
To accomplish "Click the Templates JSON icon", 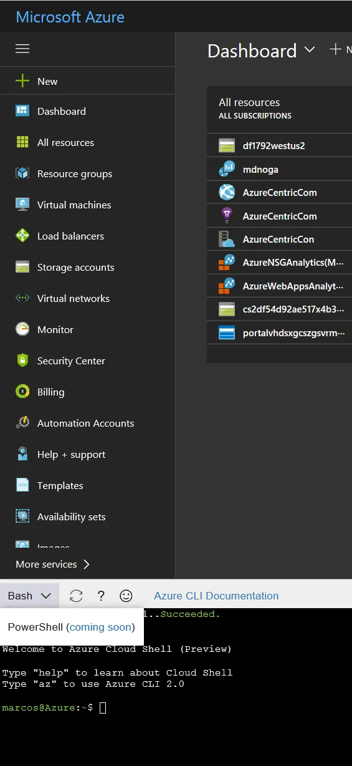I will [22, 485].
